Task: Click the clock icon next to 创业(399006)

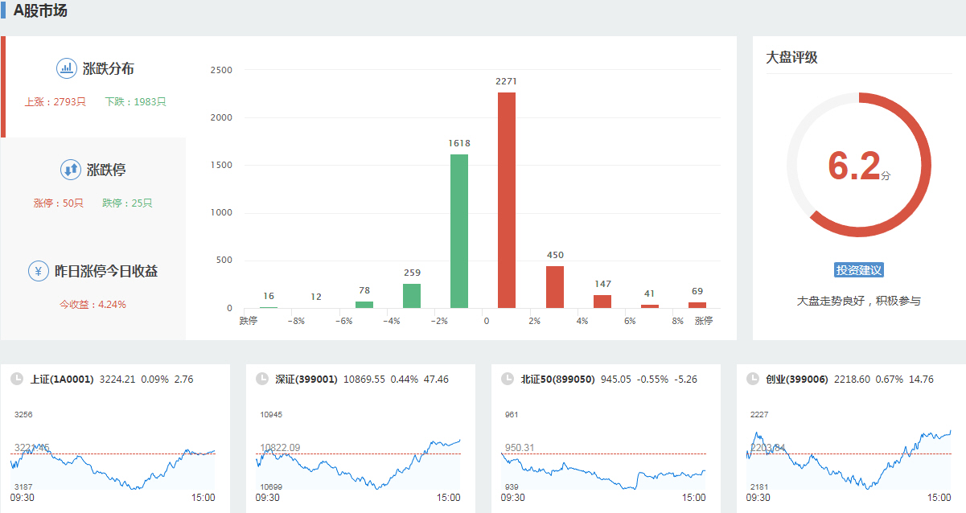Action: pyautogui.click(x=752, y=379)
